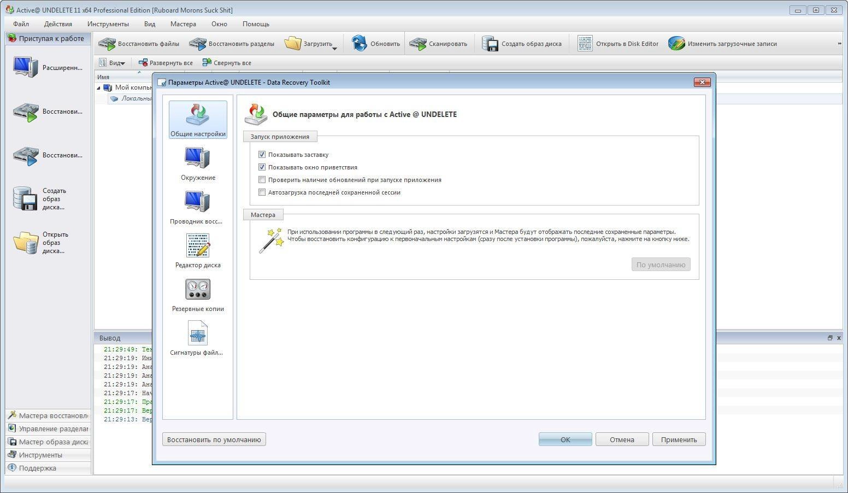Screen dimensions: 848x493
Task: Open Управление разделами sidebar section
Action: click(48, 429)
